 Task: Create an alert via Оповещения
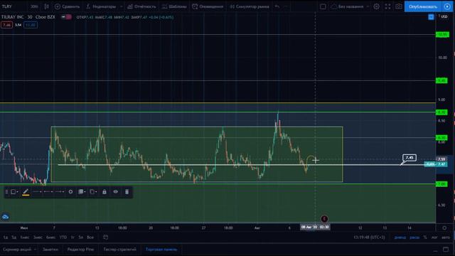click(x=208, y=6)
